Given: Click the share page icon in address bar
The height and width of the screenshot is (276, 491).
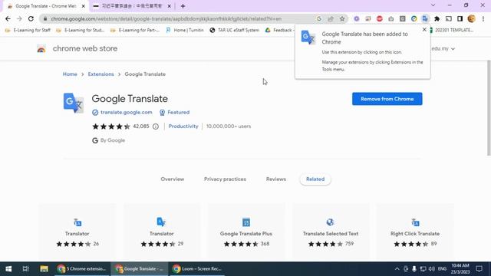Looking at the screenshot, I should pos(331,18).
